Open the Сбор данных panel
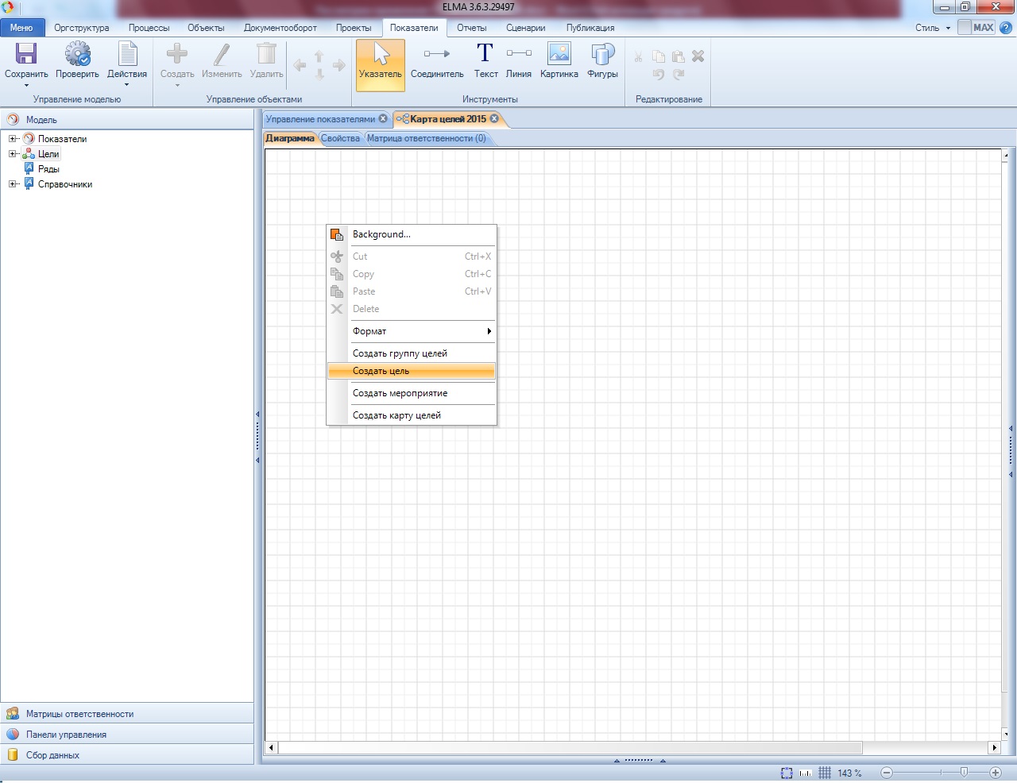This screenshot has height=783, width=1017. (x=52, y=755)
